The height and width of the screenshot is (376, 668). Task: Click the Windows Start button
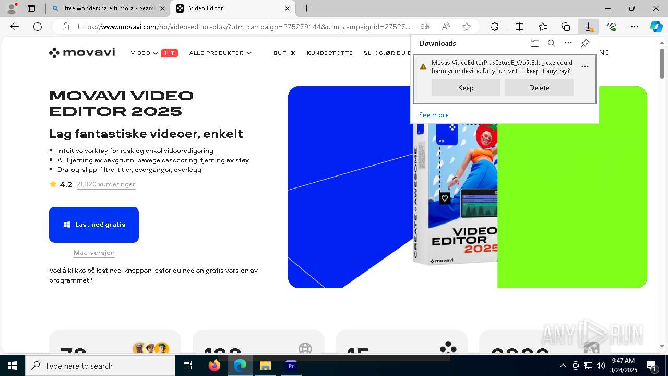[x=13, y=366]
